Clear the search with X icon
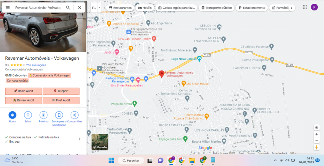The image size is (324, 166). [x=79, y=8]
